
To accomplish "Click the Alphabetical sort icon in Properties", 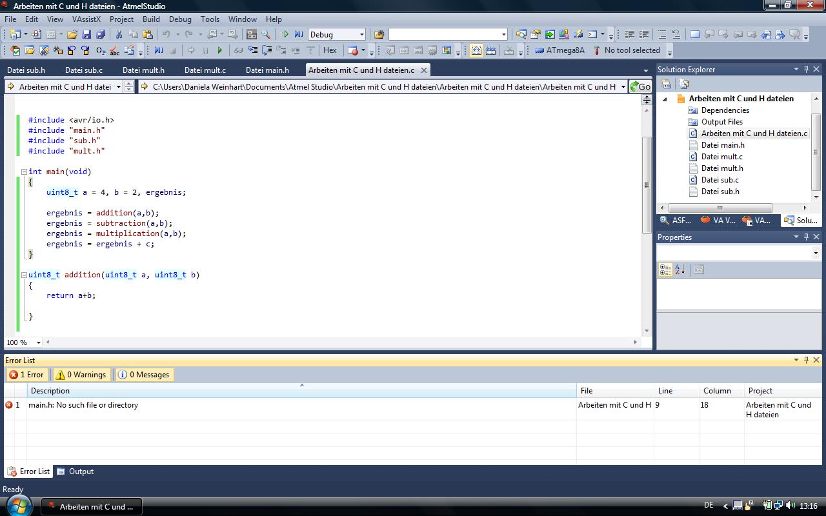I will (x=680, y=270).
